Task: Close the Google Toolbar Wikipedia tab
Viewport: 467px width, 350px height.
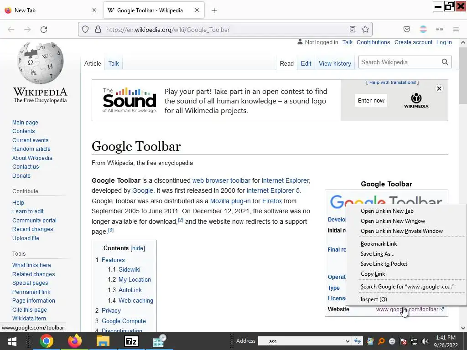Action: tap(197, 10)
